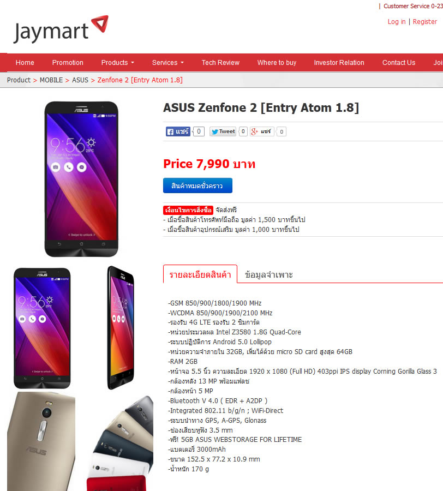
Task: View the side-angle phone thumbnail
Action: pyautogui.click(x=121, y=328)
